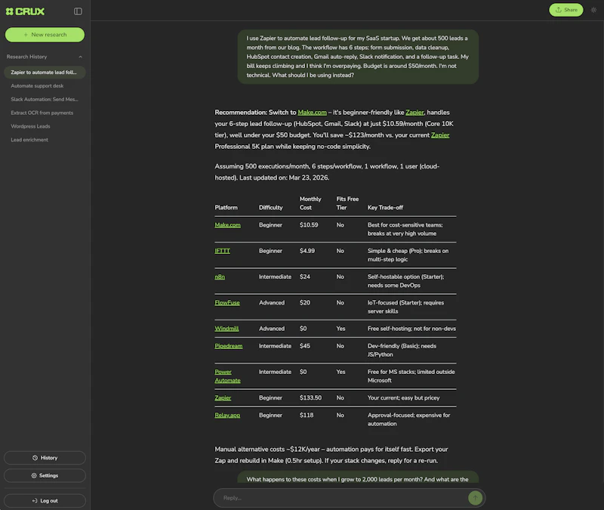The width and height of the screenshot is (604, 510).
Task: Click the 'Difficulty' column header
Action: point(271,208)
